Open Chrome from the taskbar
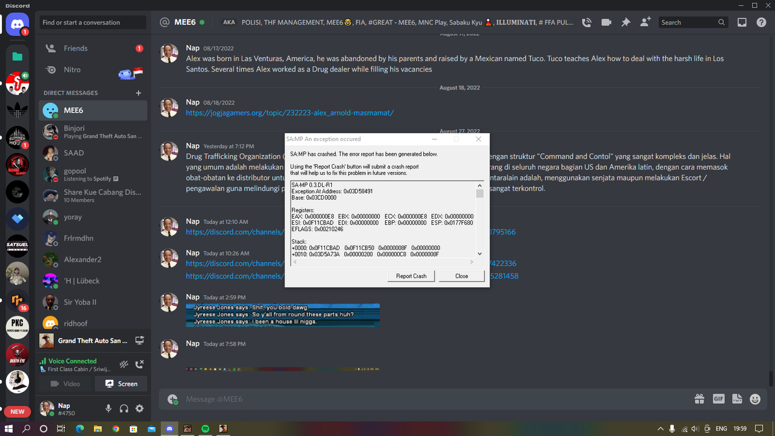This screenshot has width=775, height=436. click(x=116, y=429)
